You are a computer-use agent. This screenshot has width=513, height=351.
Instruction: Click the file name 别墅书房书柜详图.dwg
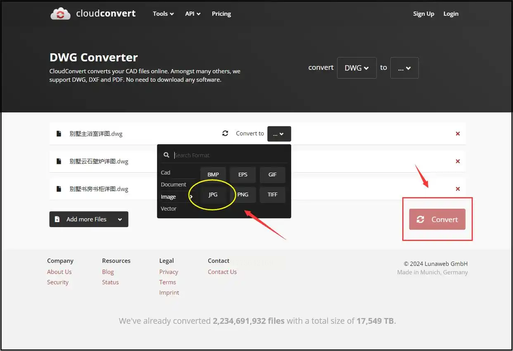[99, 189]
